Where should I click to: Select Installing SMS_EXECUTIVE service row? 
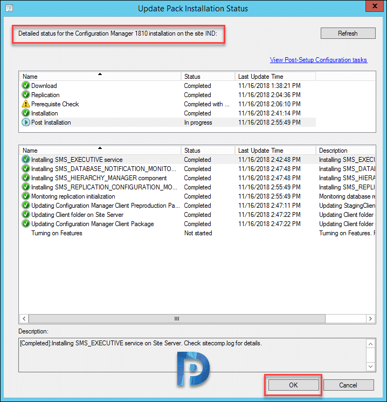point(197,160)
